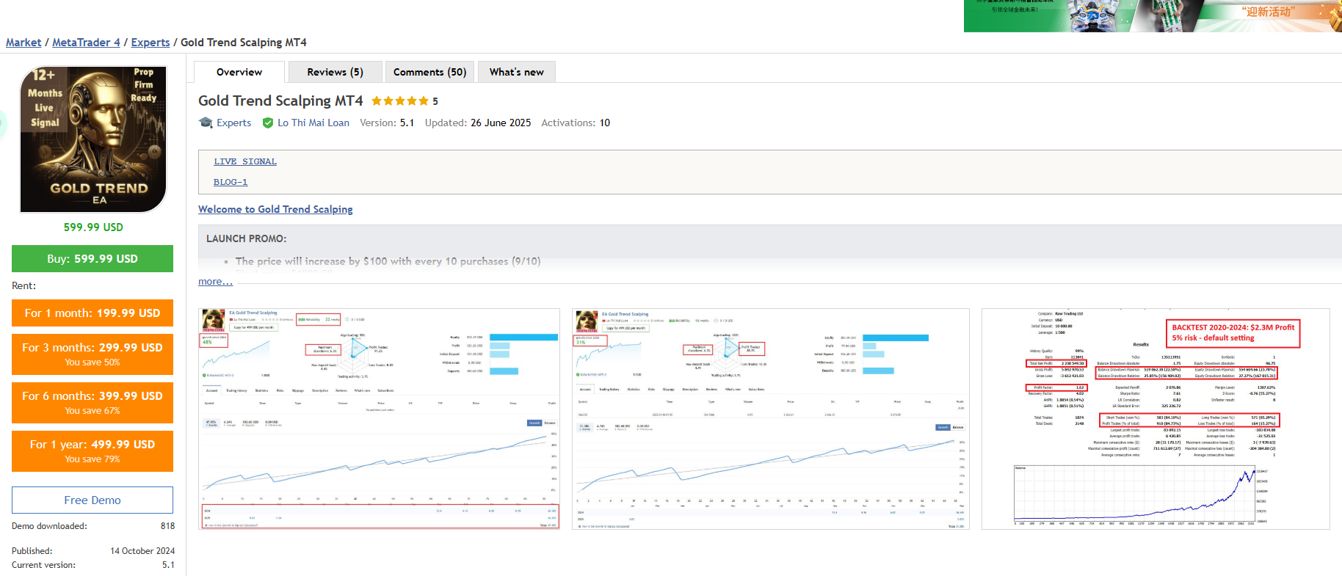The width and height of the screenshot is (1342, 576).
Task: Open the LIVE SIGNAL link
Action: pyautogui.click(x=245, y=161)
